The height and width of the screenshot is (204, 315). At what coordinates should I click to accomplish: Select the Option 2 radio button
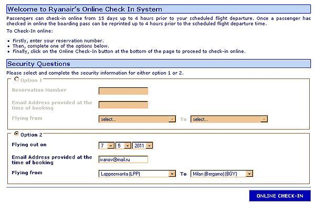[x=17, y=134]
